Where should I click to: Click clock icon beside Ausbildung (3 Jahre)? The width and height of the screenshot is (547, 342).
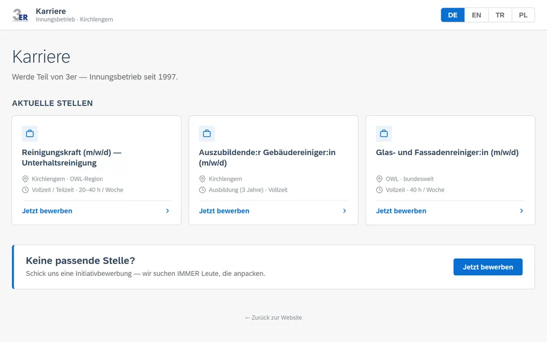click(202, 190)
